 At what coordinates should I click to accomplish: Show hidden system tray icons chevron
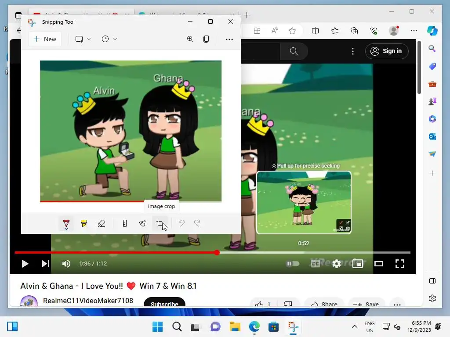355,326
